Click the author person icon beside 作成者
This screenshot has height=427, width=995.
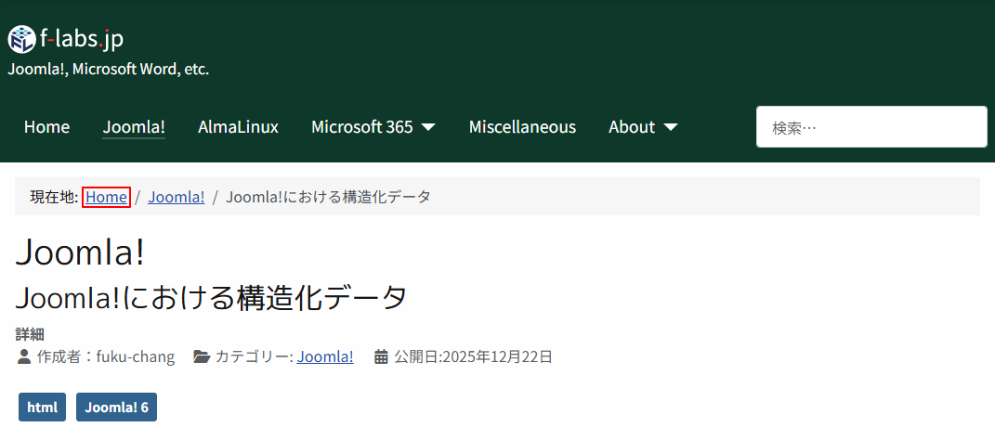coord(24,356)
